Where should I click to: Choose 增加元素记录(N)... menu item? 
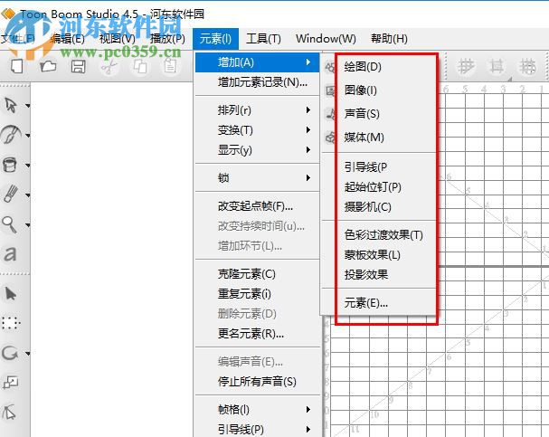(258, 82)
